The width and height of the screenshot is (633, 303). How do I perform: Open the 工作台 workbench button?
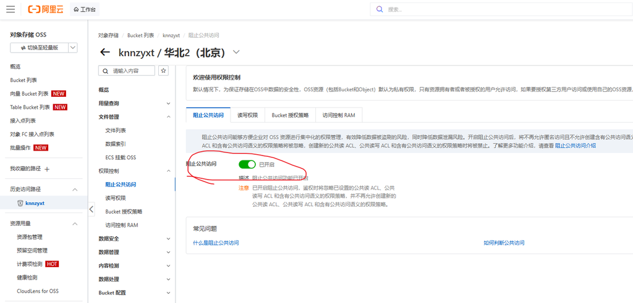click(85, 9)
